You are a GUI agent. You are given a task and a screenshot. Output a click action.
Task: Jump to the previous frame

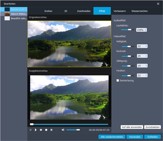click(31, 130)
